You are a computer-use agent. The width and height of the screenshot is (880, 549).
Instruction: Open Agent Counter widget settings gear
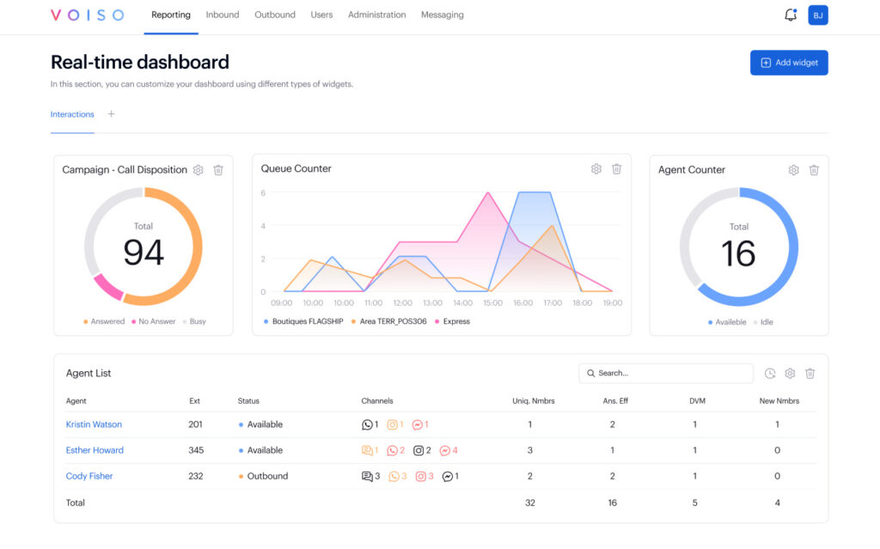pyautogui.click(x=794, y=170)
